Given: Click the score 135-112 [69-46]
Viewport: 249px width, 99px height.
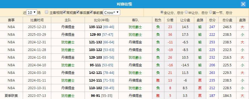Looking at the screenshot, I should [102, 27].
